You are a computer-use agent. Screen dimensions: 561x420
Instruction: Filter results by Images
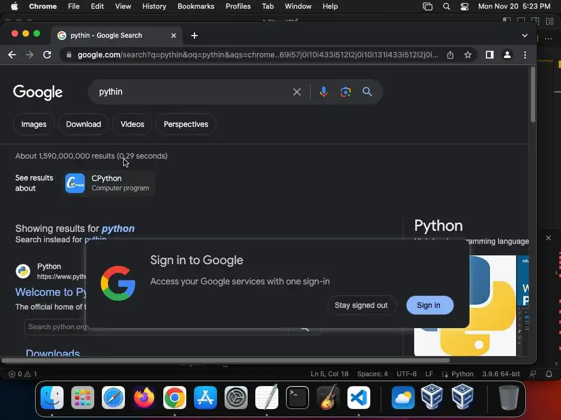[33, 124]
